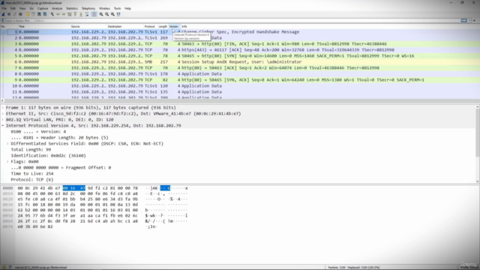Open capture file properties status icon
The image size is (480, 270).
[10, 267]
